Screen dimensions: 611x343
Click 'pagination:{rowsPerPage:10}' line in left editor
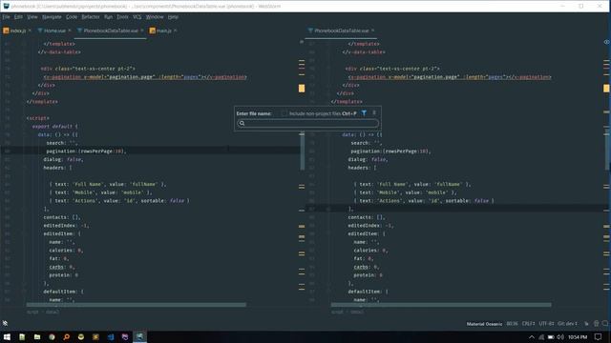tap(86, 151)
